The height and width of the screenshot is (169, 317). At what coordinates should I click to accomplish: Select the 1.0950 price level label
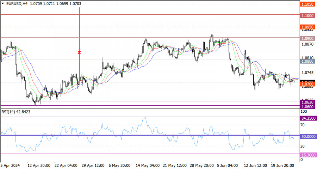coord(307,27)
